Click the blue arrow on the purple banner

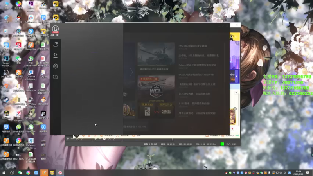coord(237,76)
